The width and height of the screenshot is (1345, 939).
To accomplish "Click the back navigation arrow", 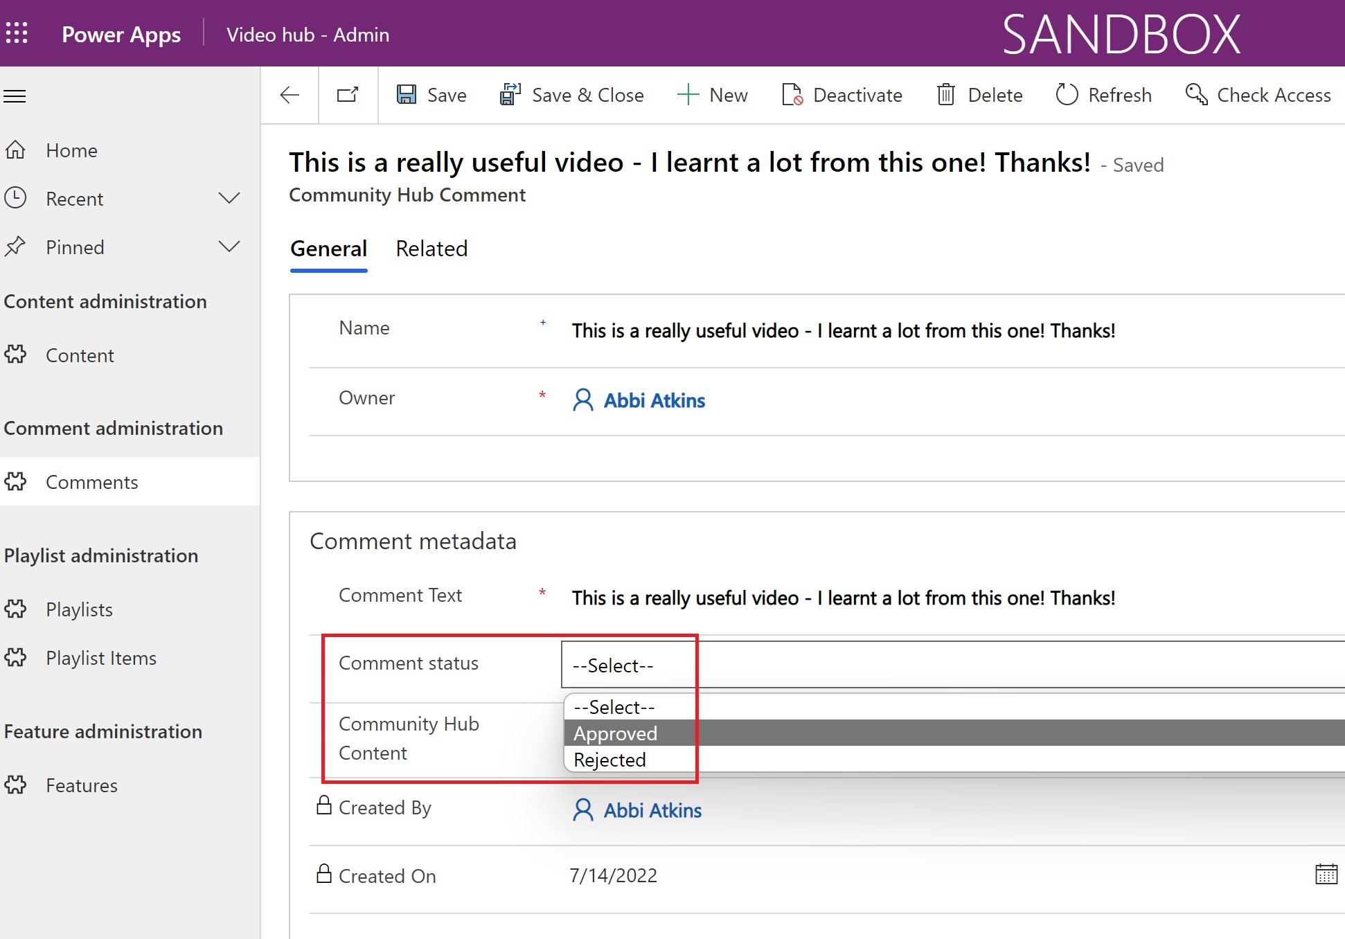I will pyautogui.click(x=290, y=94).
